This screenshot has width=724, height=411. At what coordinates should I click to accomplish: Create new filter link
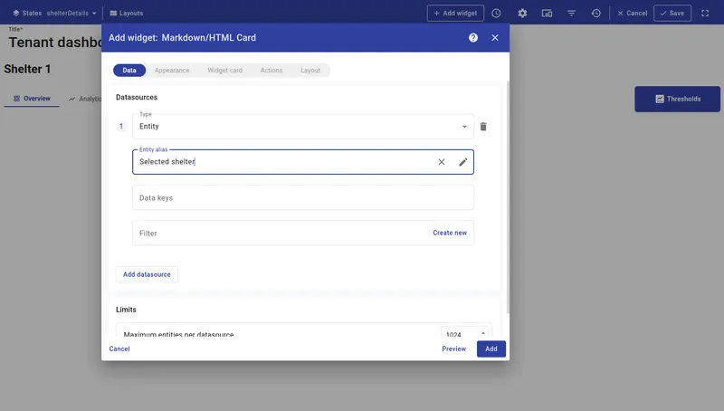450,233
